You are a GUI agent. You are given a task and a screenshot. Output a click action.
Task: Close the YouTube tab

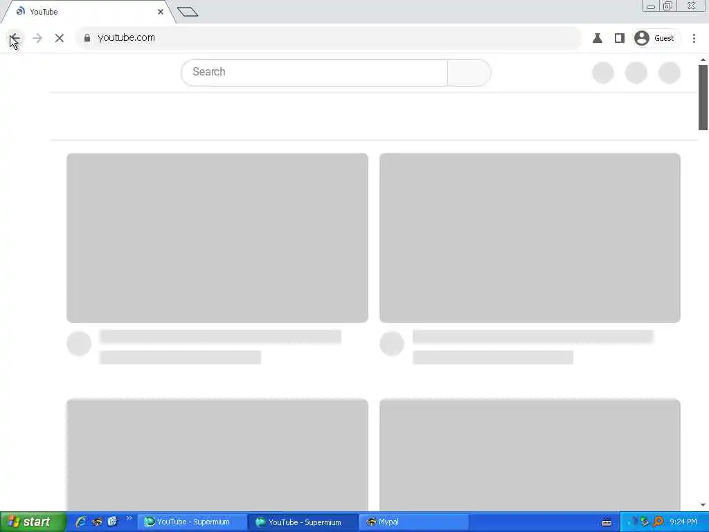pyautogui.click(x=161, y=12)
